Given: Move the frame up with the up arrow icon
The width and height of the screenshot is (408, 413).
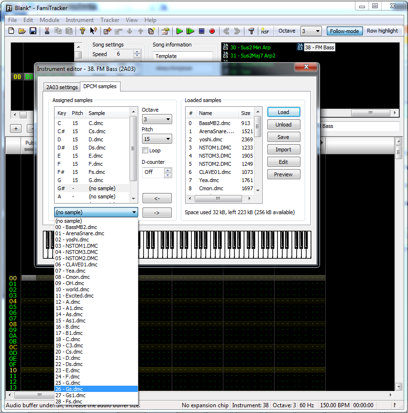Looking at the screenshot, I should [x=141, y=31].
